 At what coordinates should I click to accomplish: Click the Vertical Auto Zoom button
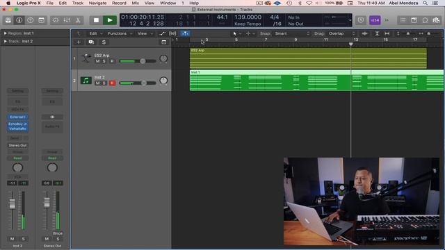pos(377,33)
